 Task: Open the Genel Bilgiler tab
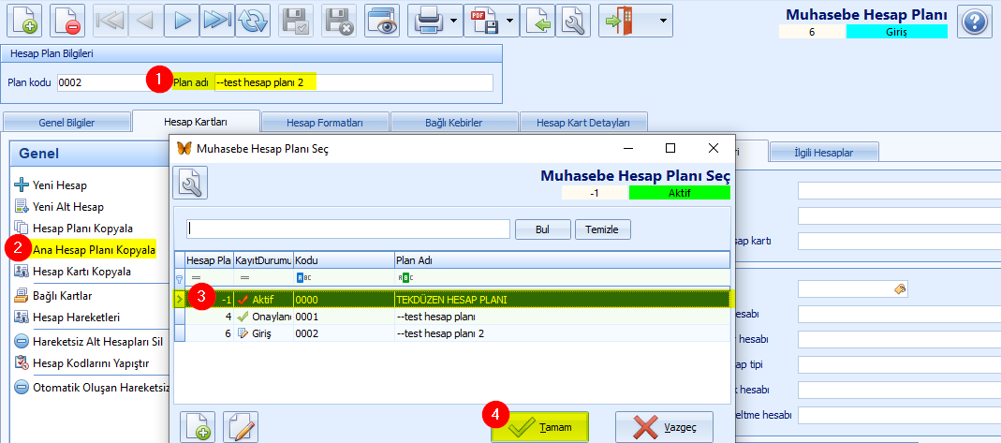66,123
